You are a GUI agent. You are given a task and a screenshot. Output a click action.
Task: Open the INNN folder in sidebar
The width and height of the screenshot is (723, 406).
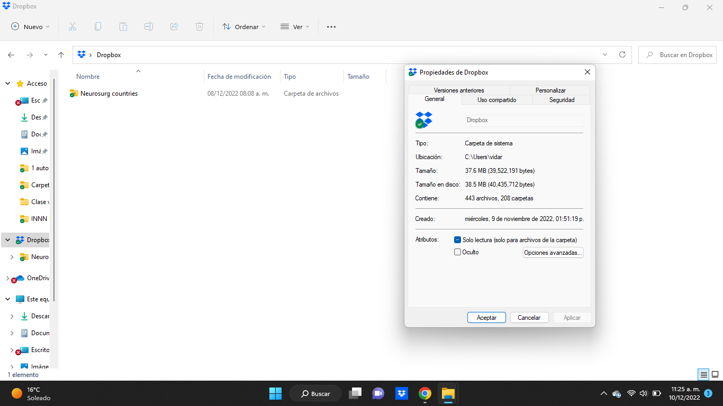click(34, 219)
